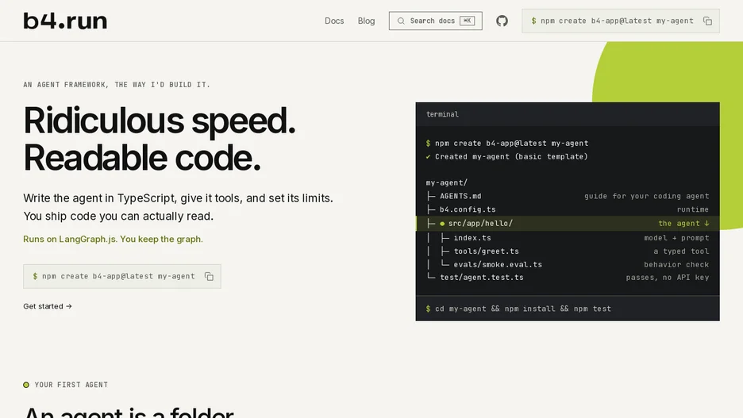Click the ⌘K shortcut badge

[x=467, y=21]
